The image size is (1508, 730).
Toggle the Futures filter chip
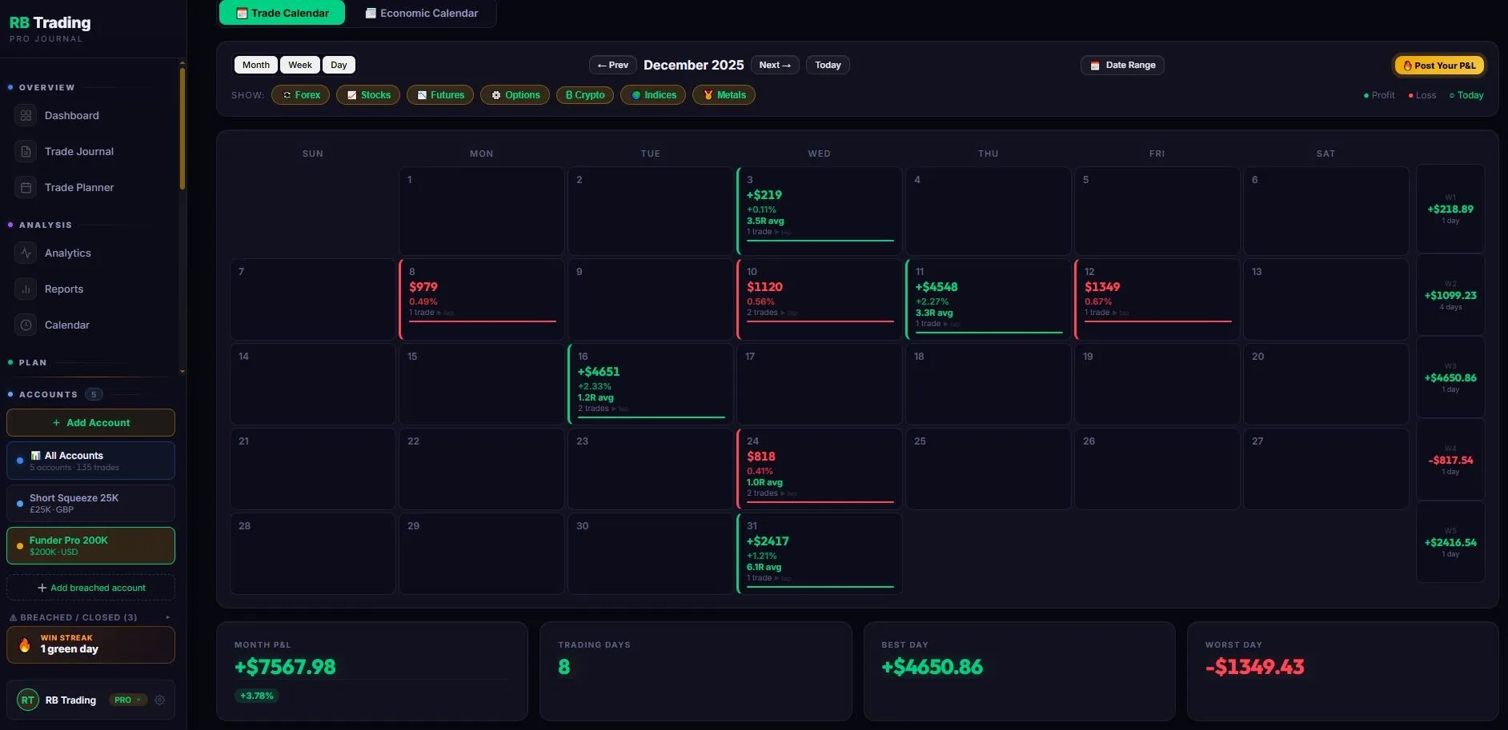[440, 95]
